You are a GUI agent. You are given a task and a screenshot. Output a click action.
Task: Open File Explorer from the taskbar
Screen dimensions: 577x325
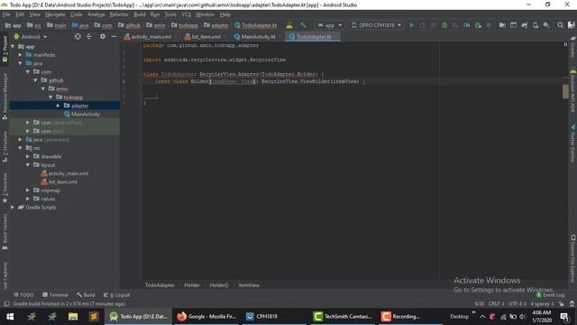tap(73, 317)
